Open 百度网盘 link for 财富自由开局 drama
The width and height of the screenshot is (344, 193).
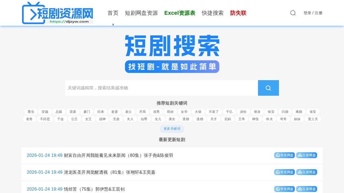(307, 155)
